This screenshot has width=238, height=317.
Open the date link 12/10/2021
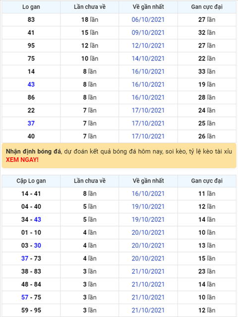pos(148,46)
